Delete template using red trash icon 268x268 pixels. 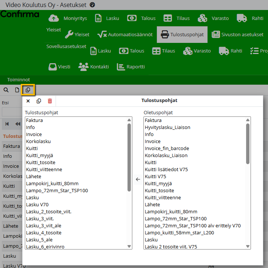tap(50, 101)
